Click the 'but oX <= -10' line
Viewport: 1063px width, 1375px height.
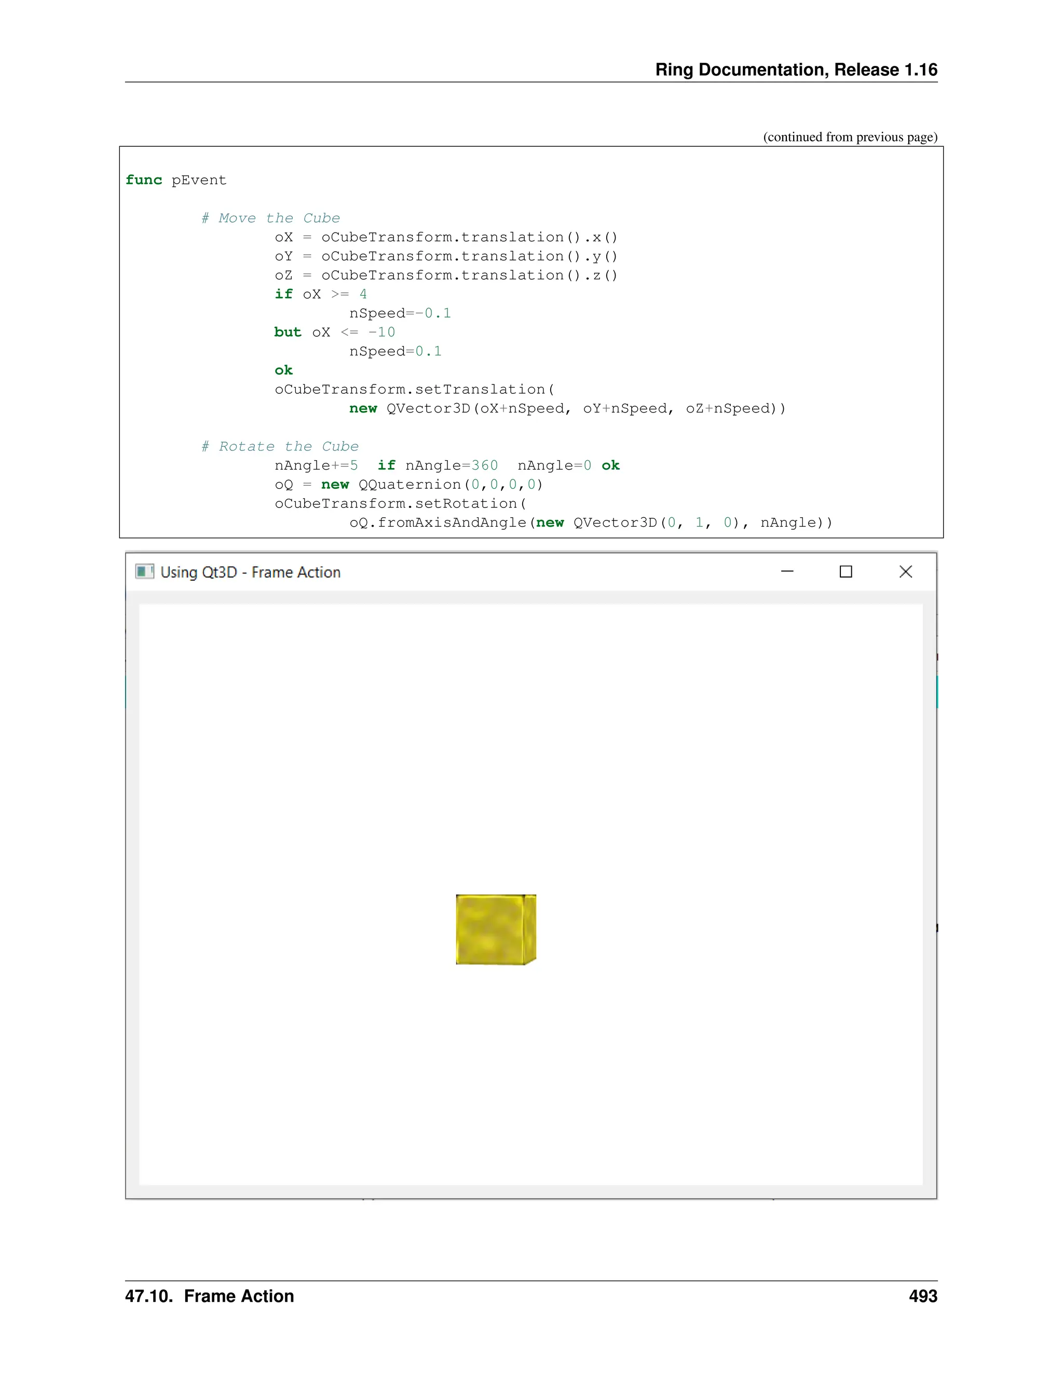click(334, 333)
